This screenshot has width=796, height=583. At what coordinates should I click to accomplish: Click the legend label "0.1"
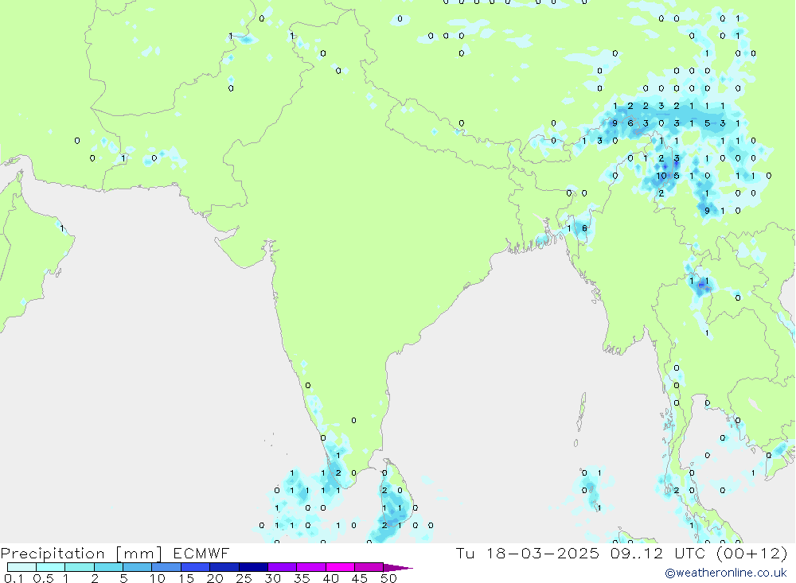14,578
